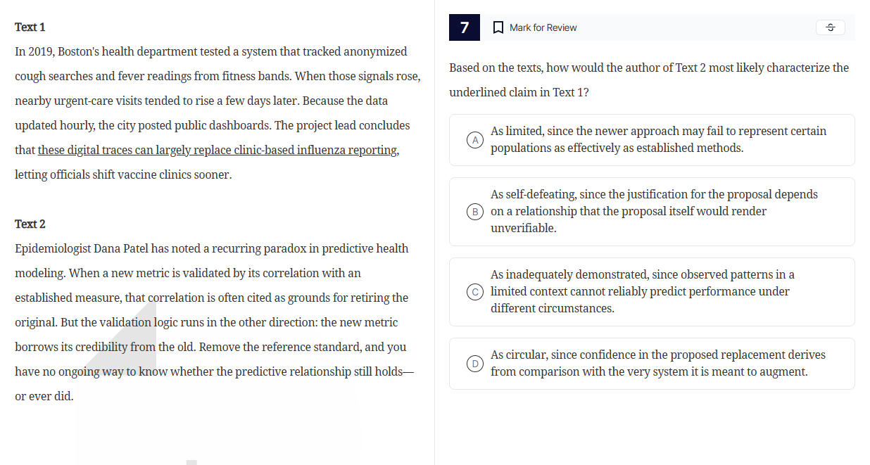Click the underlined claim in Text 1
Screen dimensions: 870x465
[218, 151]
